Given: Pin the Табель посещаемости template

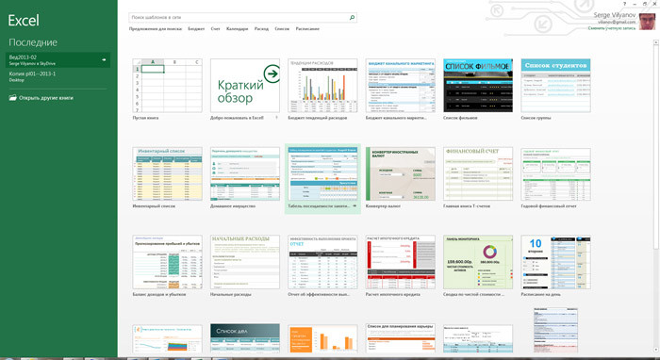Looking at the screenshot, I should [x=354, y=206].
